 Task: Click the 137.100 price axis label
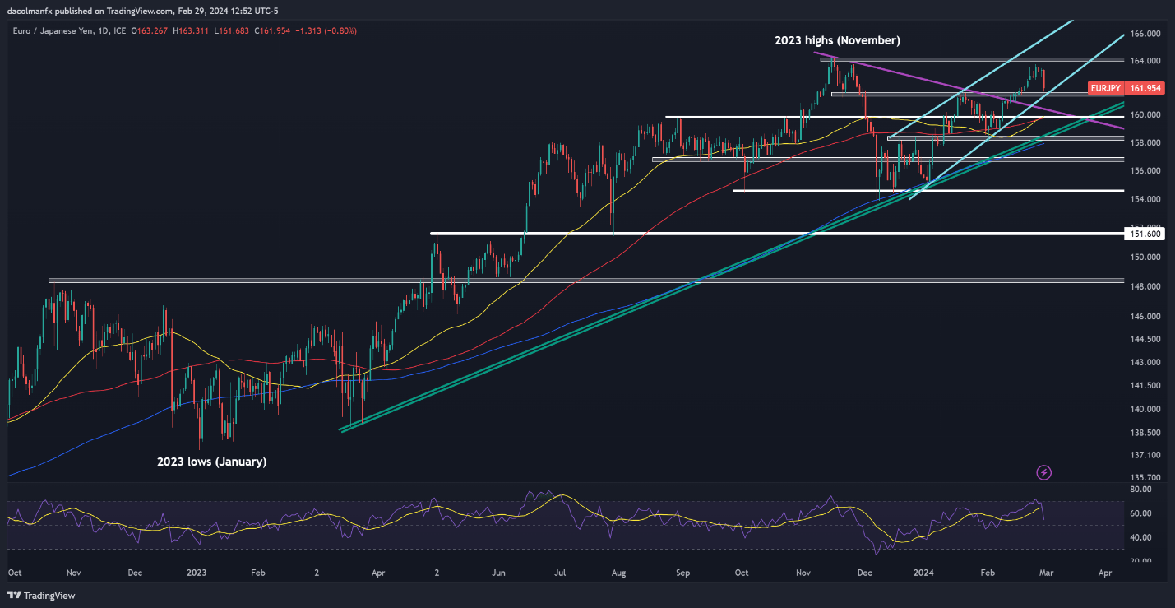[x=1145, y=455]
